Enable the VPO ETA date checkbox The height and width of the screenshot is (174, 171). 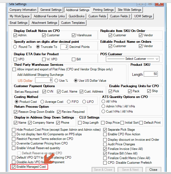point(15,59)
